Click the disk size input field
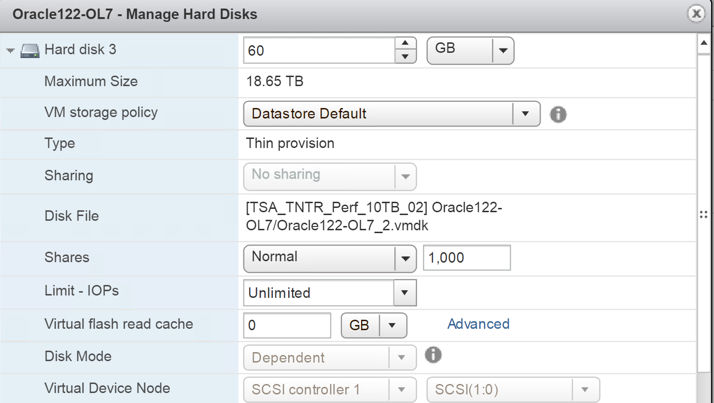Viewport: 714px width, 403px height. (319, 50)
